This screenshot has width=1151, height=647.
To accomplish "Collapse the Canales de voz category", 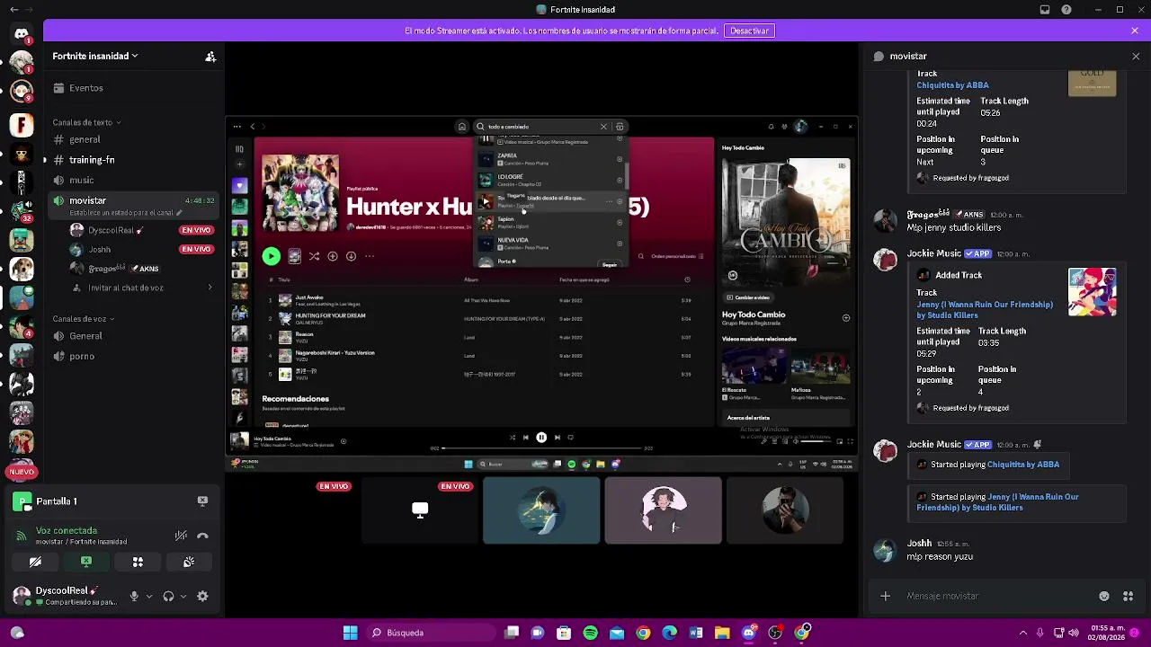I will (x=83, y=319).
